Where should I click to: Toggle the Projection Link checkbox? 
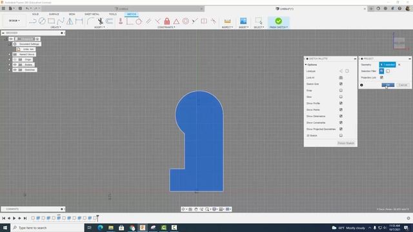tap(381, 77)
